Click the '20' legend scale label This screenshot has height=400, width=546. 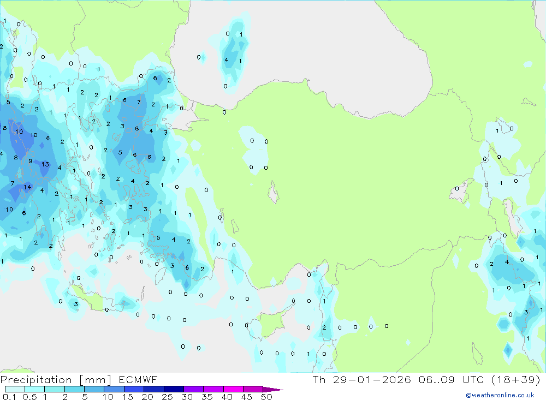point(147,397)
